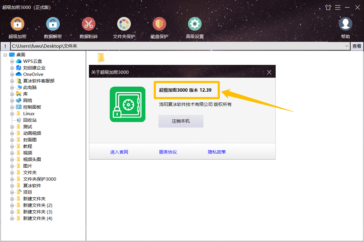The height and width of the screenshot is (242, 364).
Task: Select 文件夹 folder in tree
Action: [x=30, y=172]
